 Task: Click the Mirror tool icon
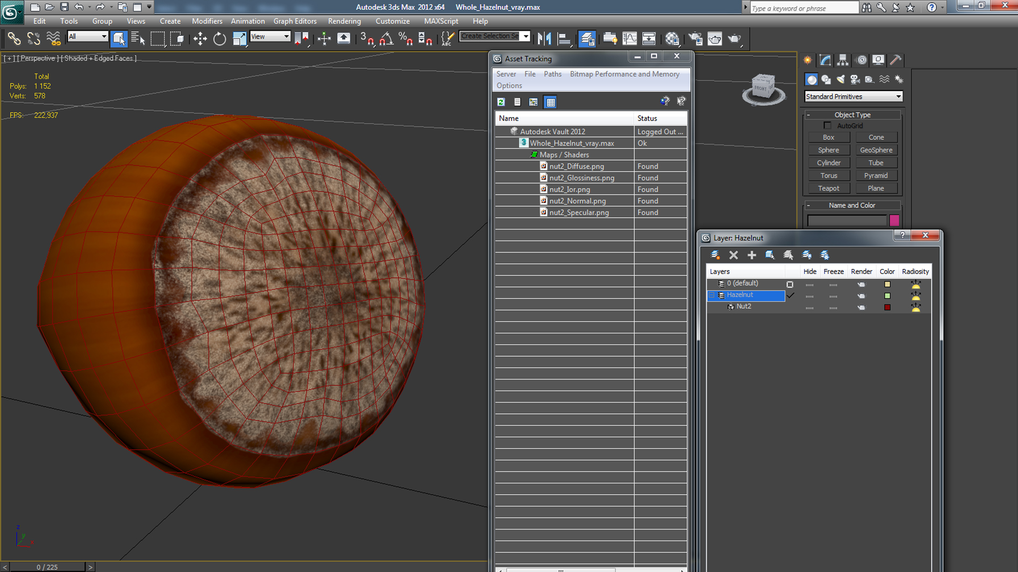pyautogui.click(x=544, y=39)
